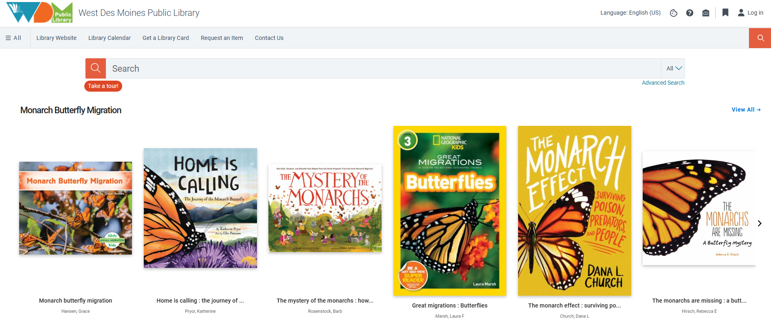Open the All hamburger menu
Image resolution: width=771 pixels, height=325 pixels.
pyautogui.click(x=13, y=38)
